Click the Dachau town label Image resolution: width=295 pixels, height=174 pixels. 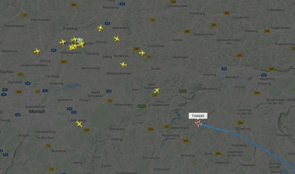(x=7, y=72)
